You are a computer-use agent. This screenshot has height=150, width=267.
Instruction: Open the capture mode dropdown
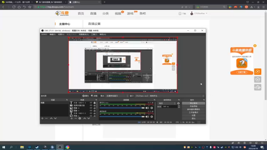point(117,96)
